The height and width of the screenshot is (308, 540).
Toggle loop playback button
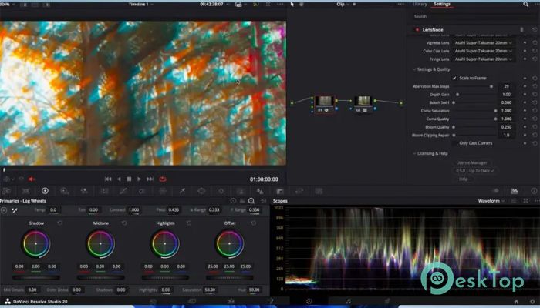click(x=163, y=179)
